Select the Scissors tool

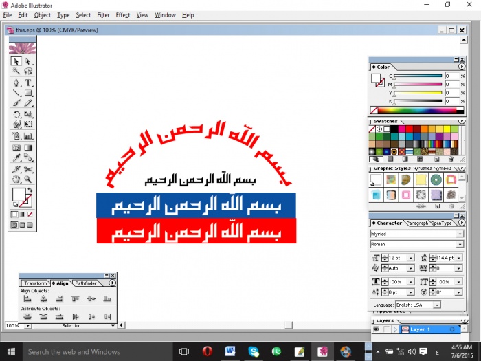tap(28, 169)
